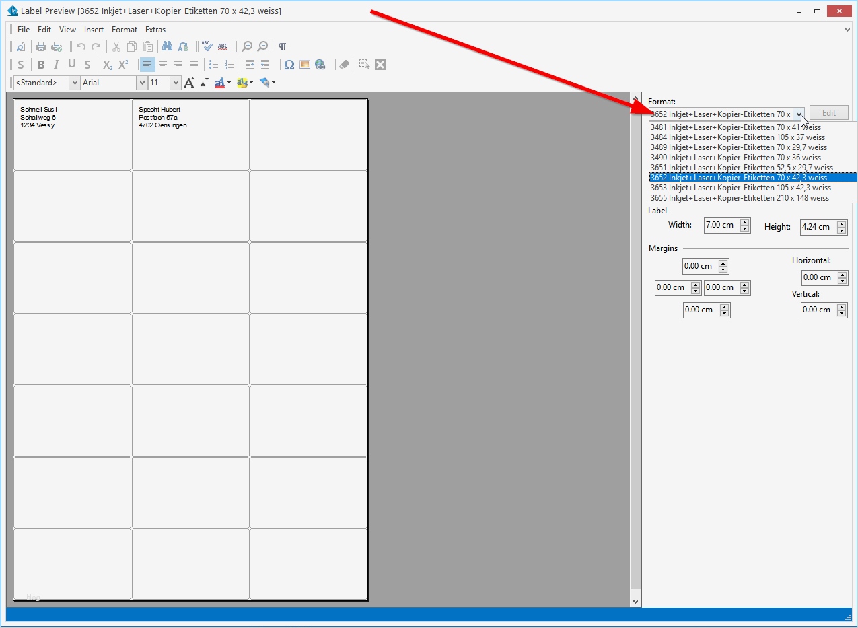Open the View menu
The height and width of the screenshot is (628, 858).
click(67, 30)
